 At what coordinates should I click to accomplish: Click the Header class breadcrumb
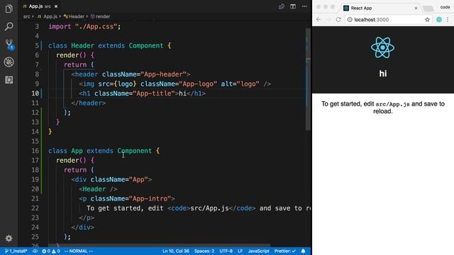[x=74, y=16]
